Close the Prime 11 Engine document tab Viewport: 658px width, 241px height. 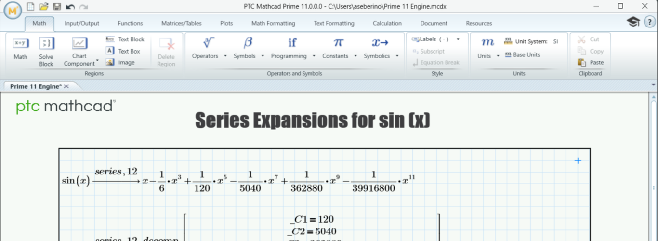(x=66, y=86)
